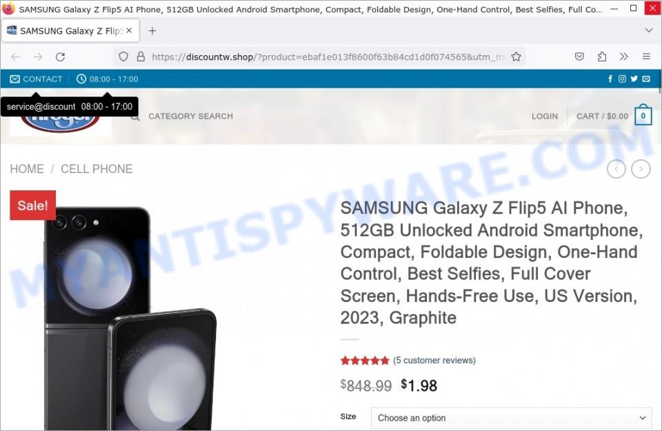
Task: Open the list all tabs chevron
Action: (649, 30)
